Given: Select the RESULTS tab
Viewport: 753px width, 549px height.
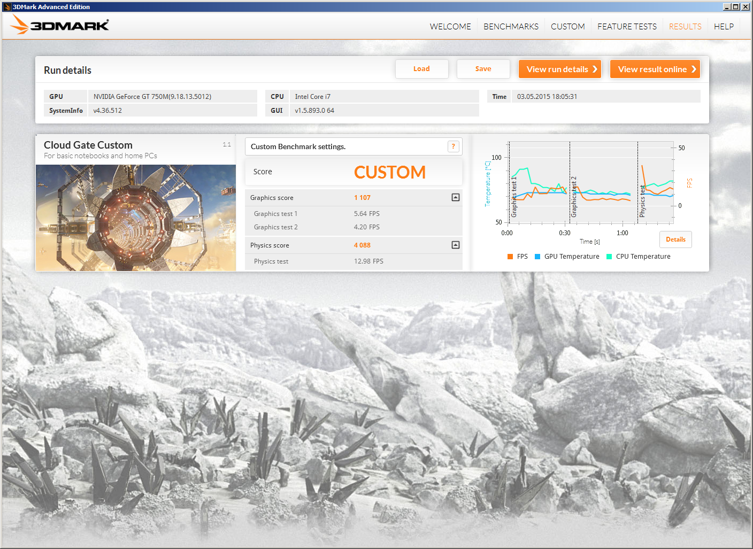Looking at the screenshot, I should (685, 27).
